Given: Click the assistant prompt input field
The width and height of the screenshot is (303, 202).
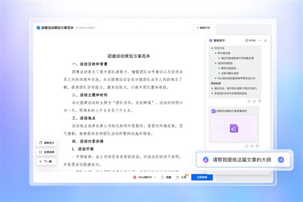Looking at the screenshot, I should (x=243, y=160).
